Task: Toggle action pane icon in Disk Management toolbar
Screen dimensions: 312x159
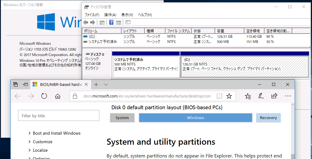Action: (119, 22)
